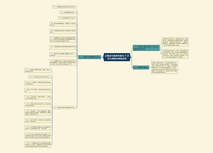Select the leaf node marked (八)
213x153 pixels.
pyautogui.click(x=63, y=54)
